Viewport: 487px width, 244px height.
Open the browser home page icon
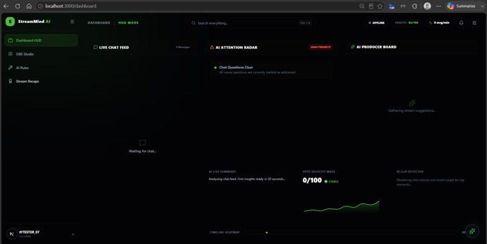(x=29, y=6)
